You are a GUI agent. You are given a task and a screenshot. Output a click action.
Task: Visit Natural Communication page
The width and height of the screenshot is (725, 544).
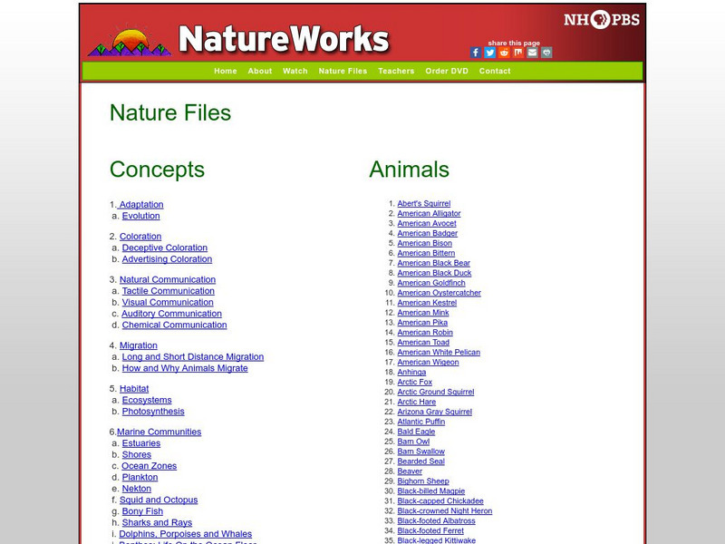168,279
